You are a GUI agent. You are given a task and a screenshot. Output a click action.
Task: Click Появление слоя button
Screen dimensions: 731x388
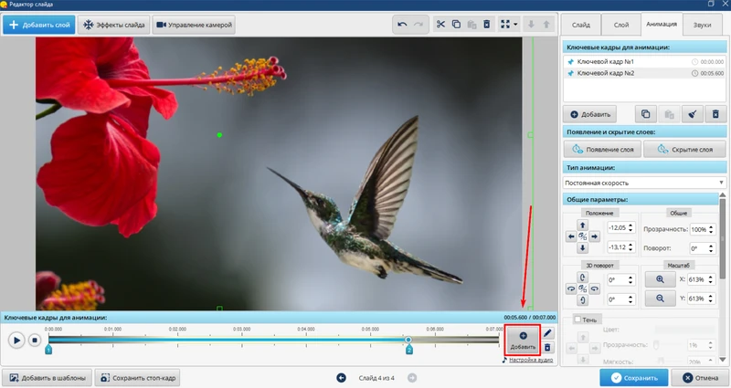point(601,149)
